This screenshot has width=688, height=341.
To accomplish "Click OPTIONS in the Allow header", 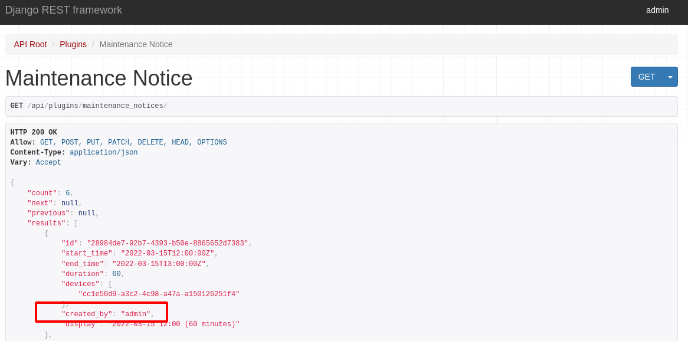I will (212, 142).
